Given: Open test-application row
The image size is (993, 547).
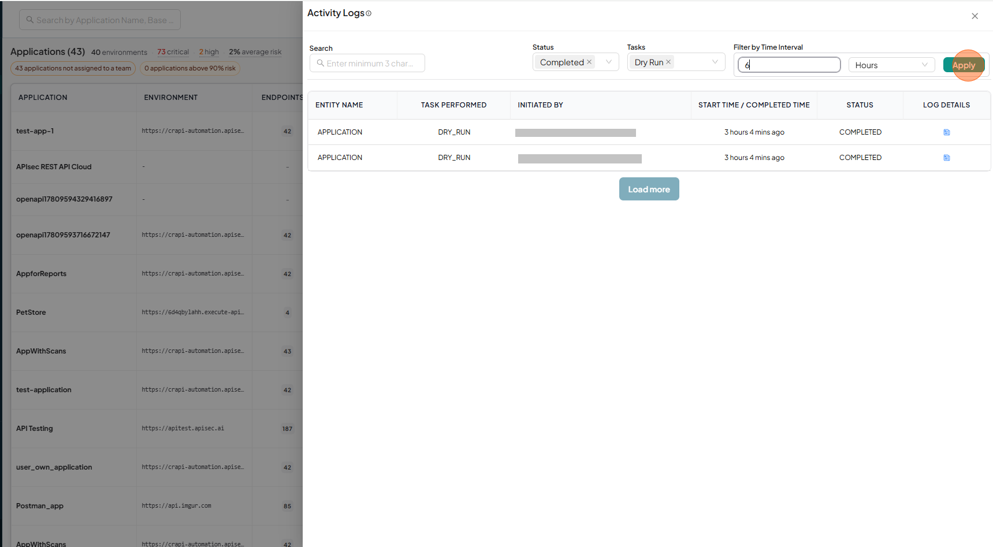Looking at the screenshot, I should coord(44,390).
